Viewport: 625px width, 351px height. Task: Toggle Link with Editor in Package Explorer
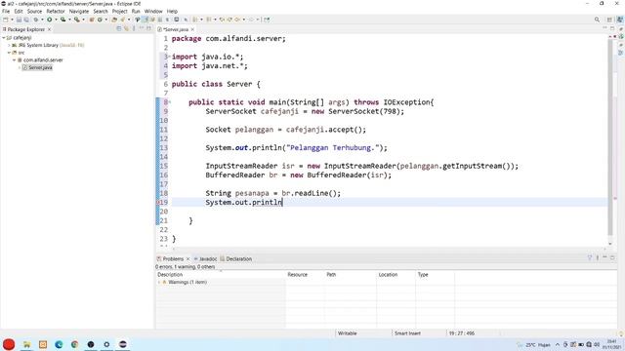click(x=126, y=28)
